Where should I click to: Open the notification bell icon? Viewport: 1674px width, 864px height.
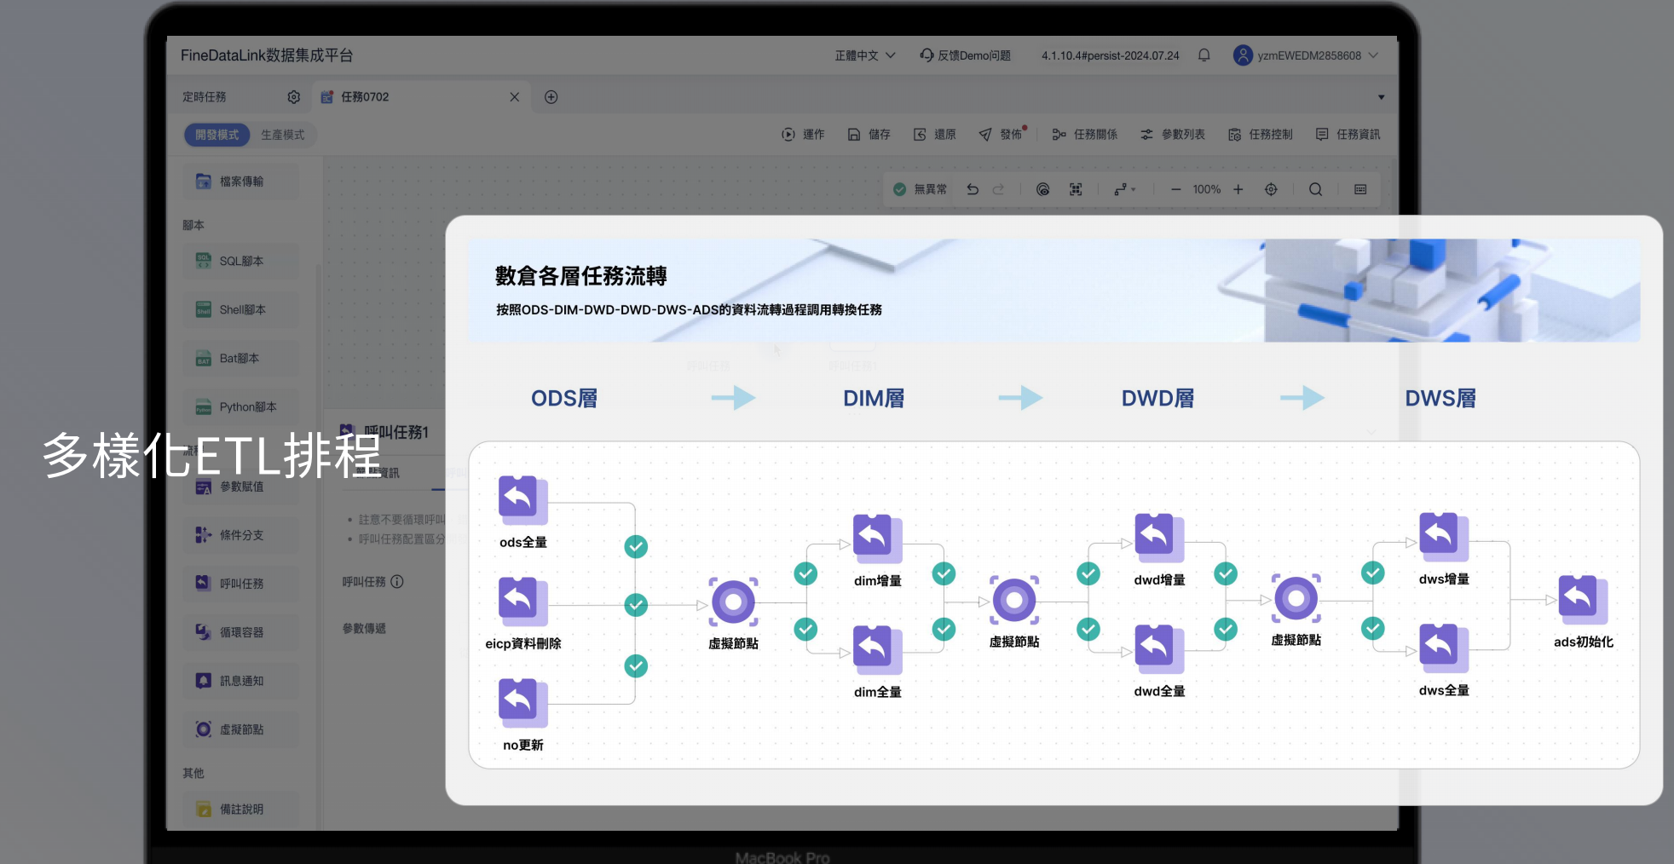coord(1204,55)
